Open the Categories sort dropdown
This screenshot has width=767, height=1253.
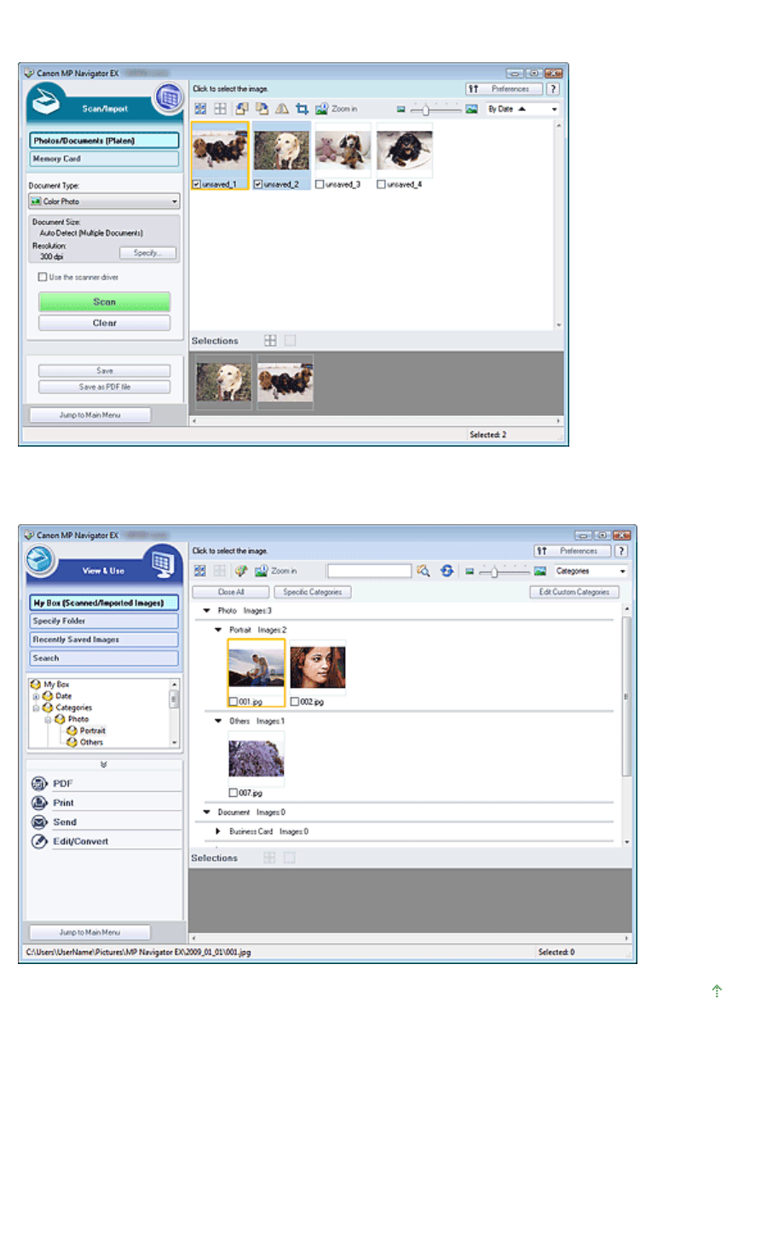(591, 571)
